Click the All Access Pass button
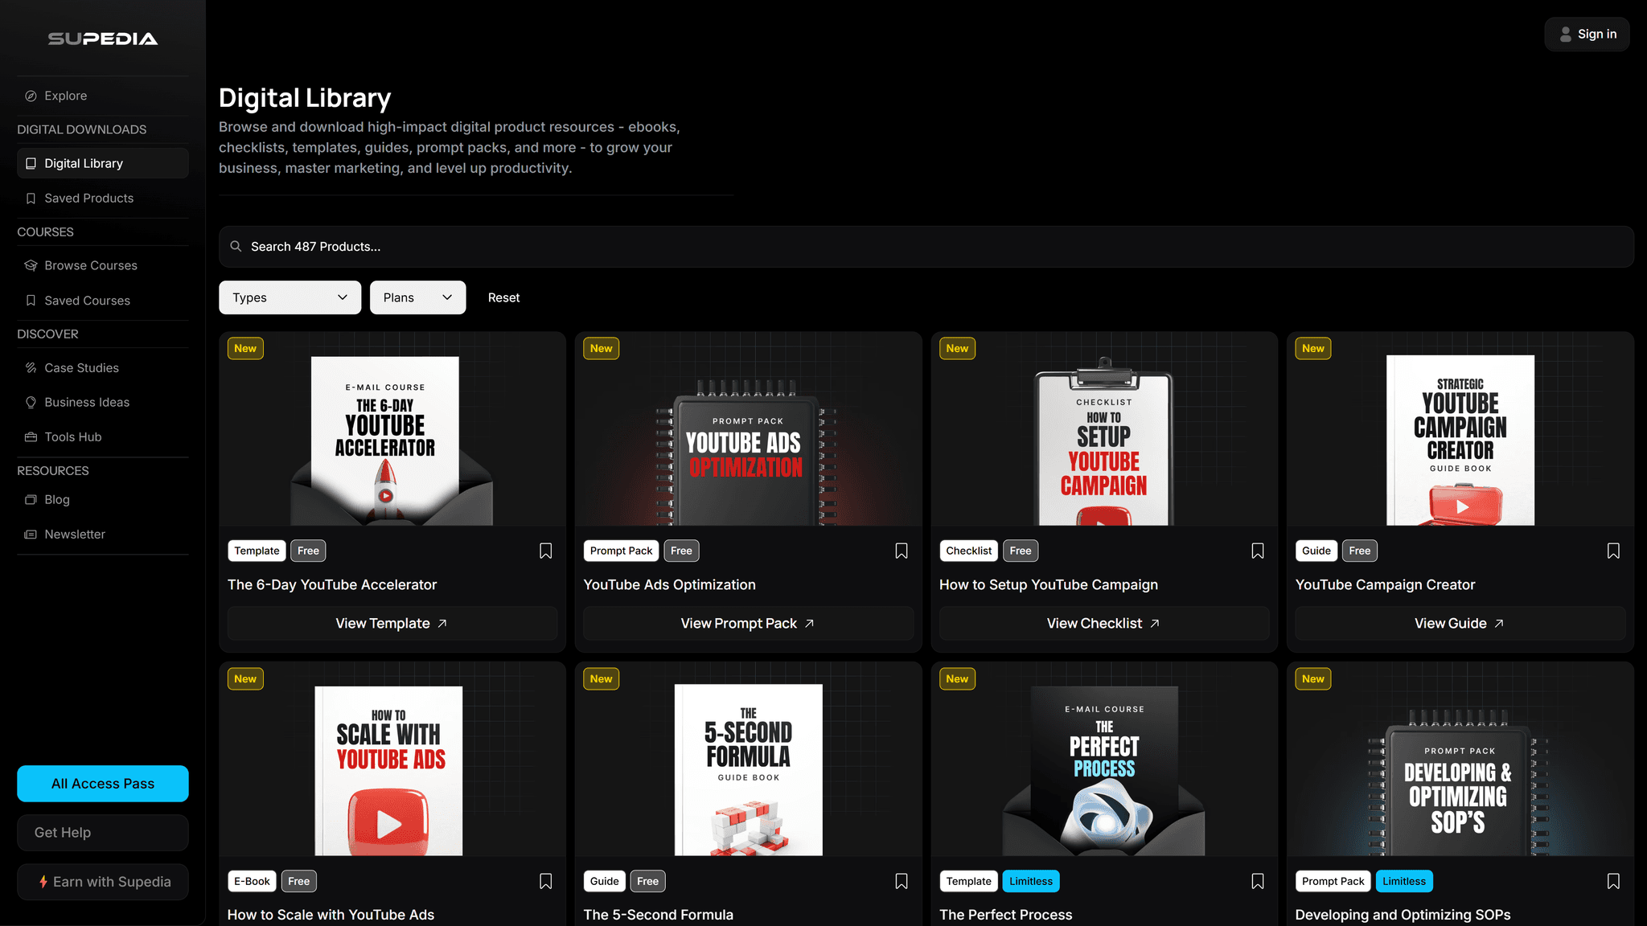1647x926 pixels. click(x=102, y=783)
